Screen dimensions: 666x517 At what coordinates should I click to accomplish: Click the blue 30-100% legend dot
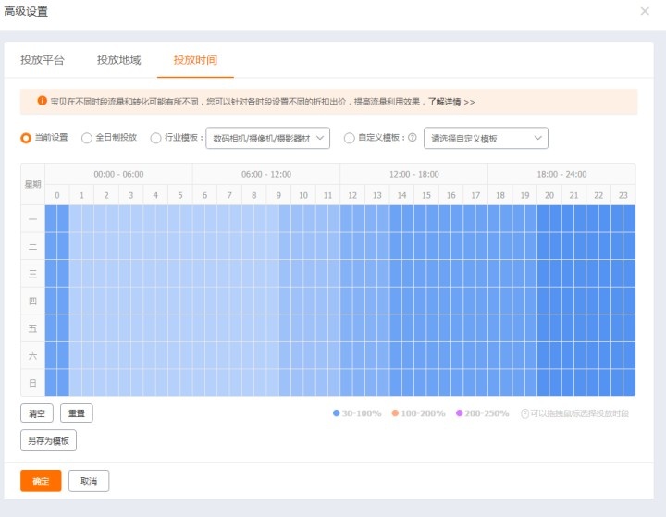[x=337, y=412]
